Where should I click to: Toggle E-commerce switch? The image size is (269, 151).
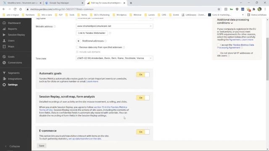pyautogui.click(x=143, y=132)
